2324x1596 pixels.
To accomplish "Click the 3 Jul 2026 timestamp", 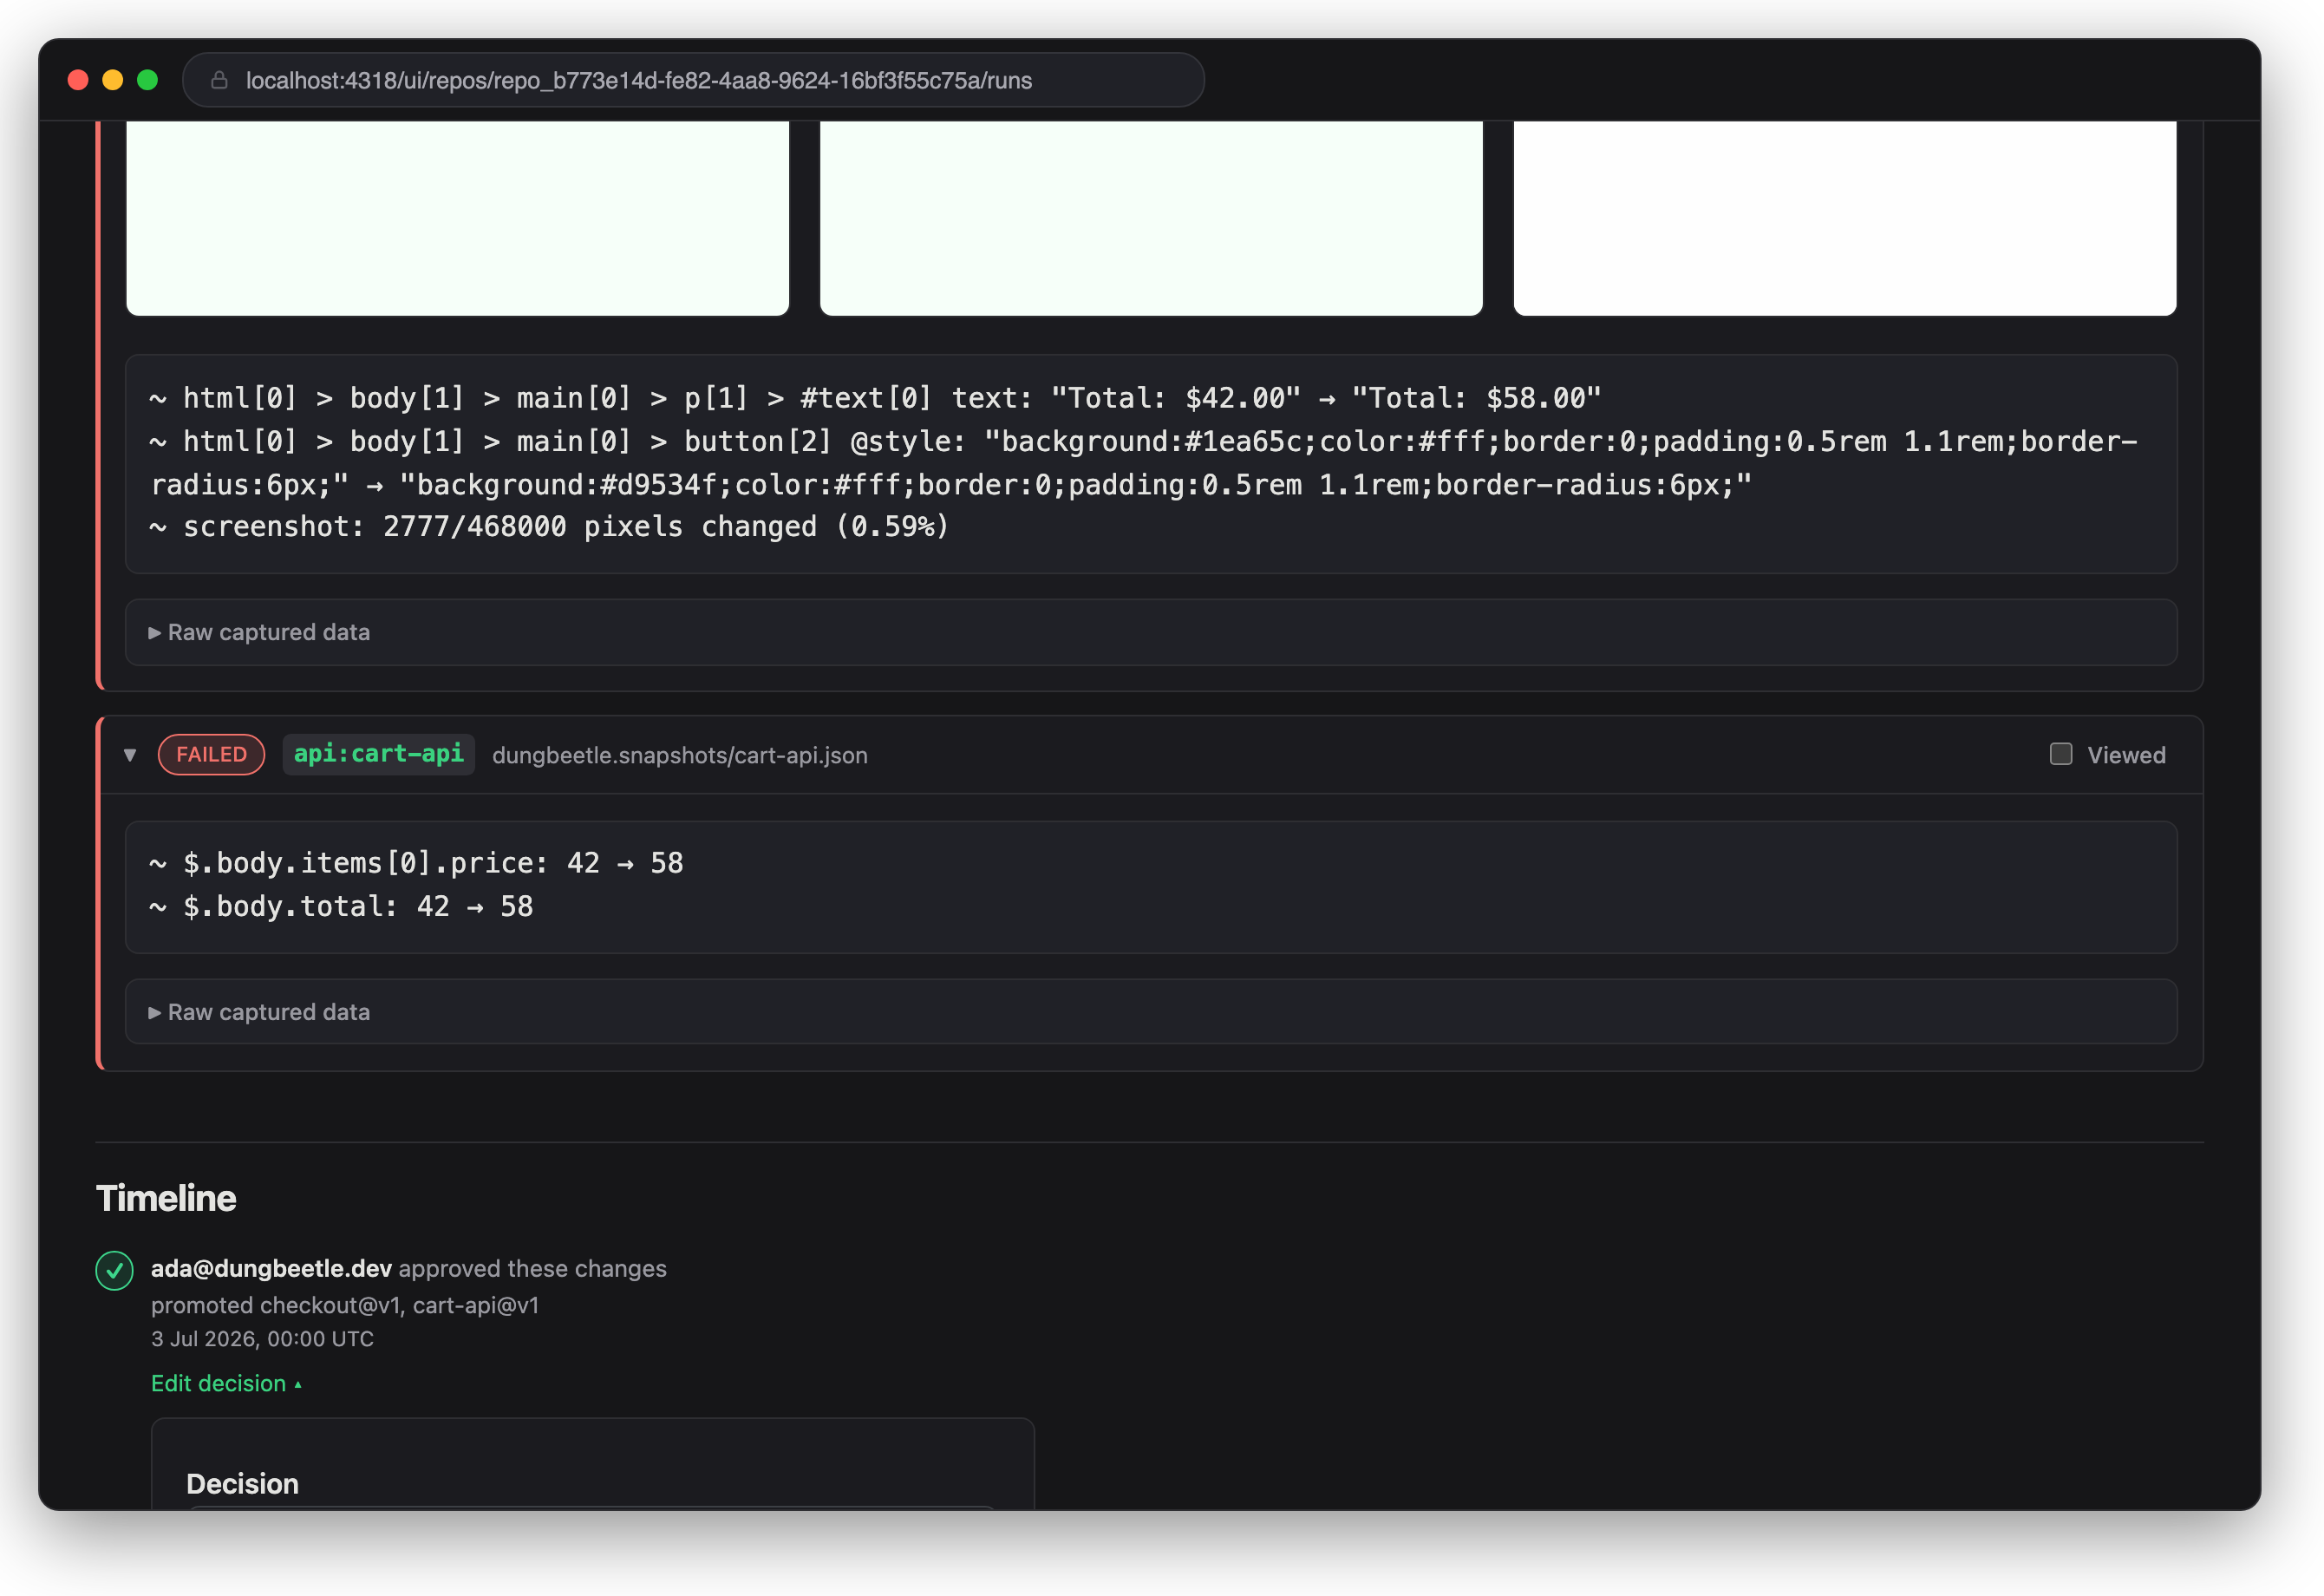I will click(x=262, y=1339).
